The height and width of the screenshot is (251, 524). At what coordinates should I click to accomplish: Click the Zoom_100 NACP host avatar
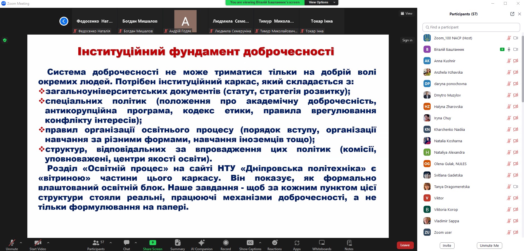click(x=427, y=38)
